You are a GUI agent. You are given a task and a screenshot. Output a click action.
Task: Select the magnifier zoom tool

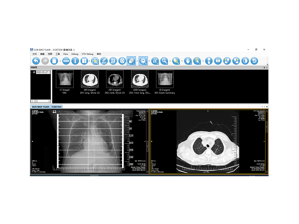tap(164, 61)
